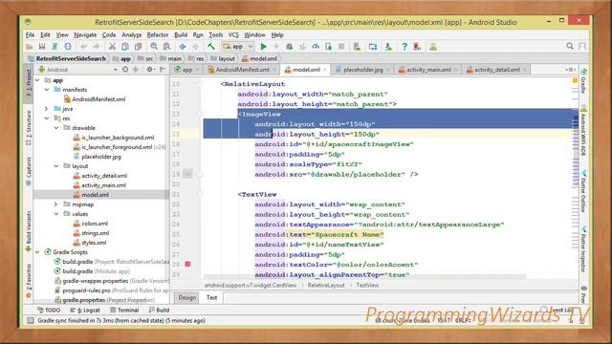The height and width of the screenshot is (344, 612).
Task: Collapse the app module tree node
Action: 37,80
